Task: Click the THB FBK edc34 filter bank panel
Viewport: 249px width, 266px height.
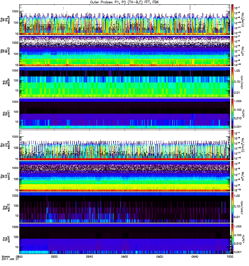Action: click(124, 82)
